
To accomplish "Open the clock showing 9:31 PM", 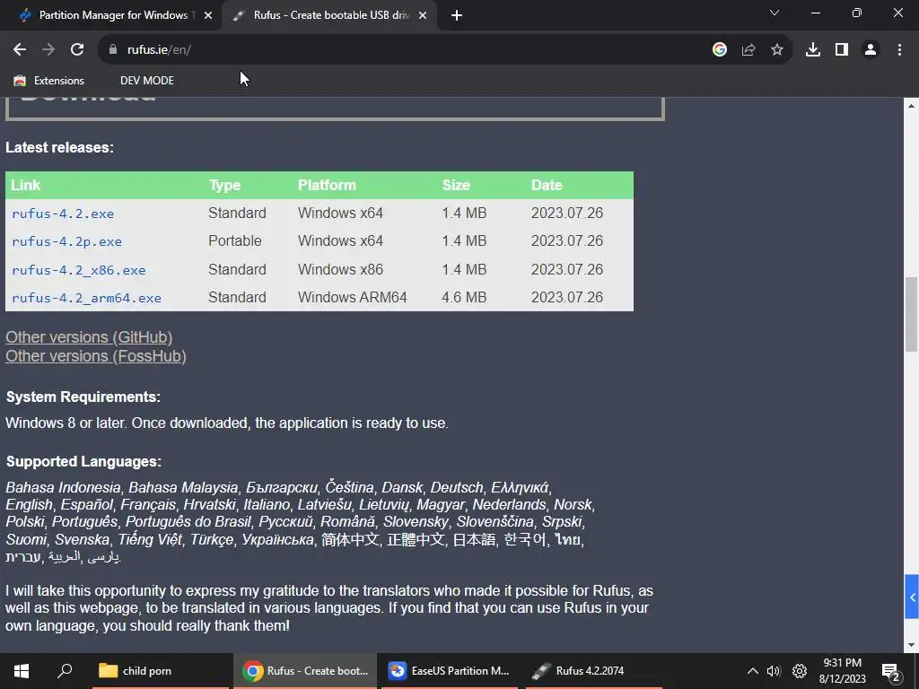I will [842, 671].
